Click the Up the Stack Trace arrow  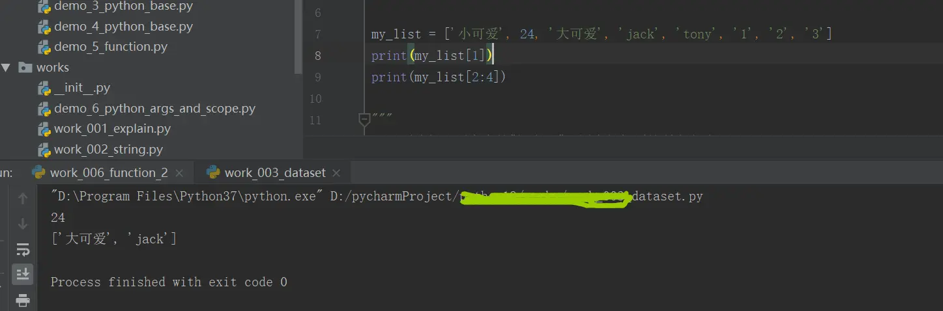click(23, 198)
